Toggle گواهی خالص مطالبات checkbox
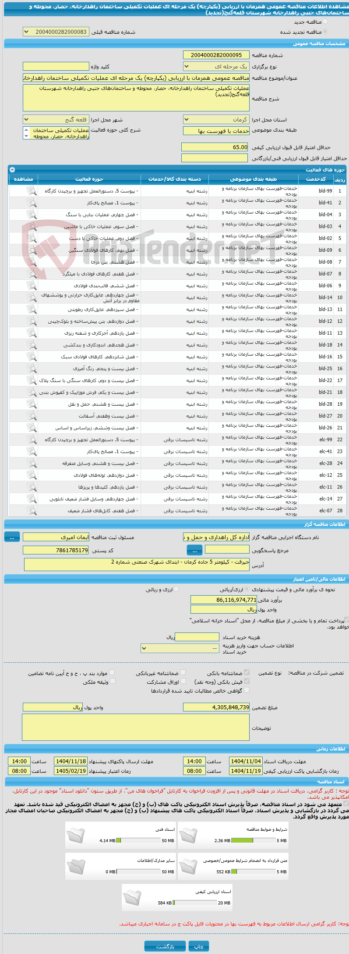The width and height of the screenshot is (349, 954). [247, 690]
